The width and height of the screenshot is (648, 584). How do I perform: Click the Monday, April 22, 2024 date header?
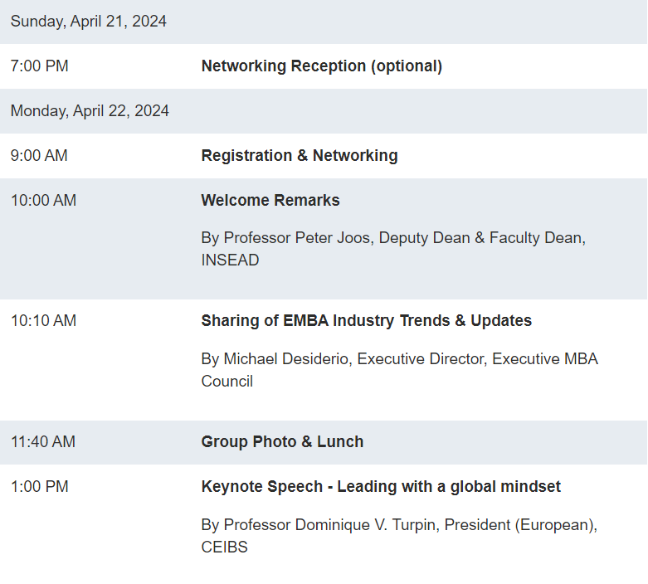coord(90,111)
